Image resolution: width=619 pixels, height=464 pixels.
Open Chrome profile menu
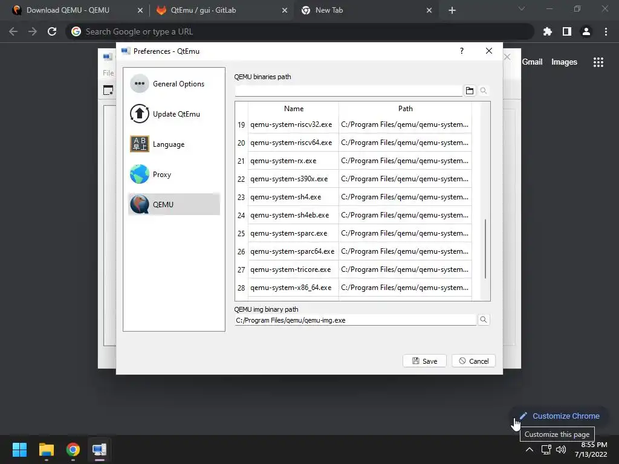[x=586, y=31]
